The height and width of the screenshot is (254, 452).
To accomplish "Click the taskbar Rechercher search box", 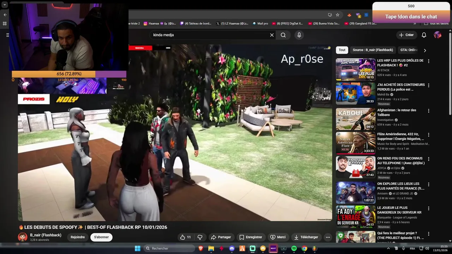I will click(x=169, y=248).
